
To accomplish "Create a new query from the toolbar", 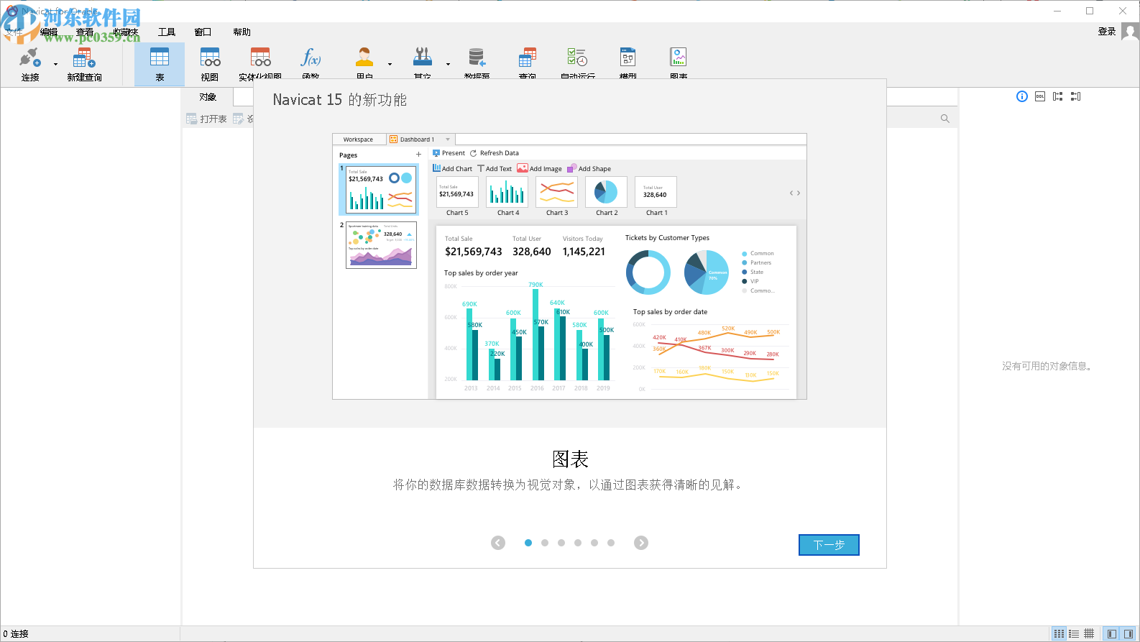I will click(x=84, y=65).
